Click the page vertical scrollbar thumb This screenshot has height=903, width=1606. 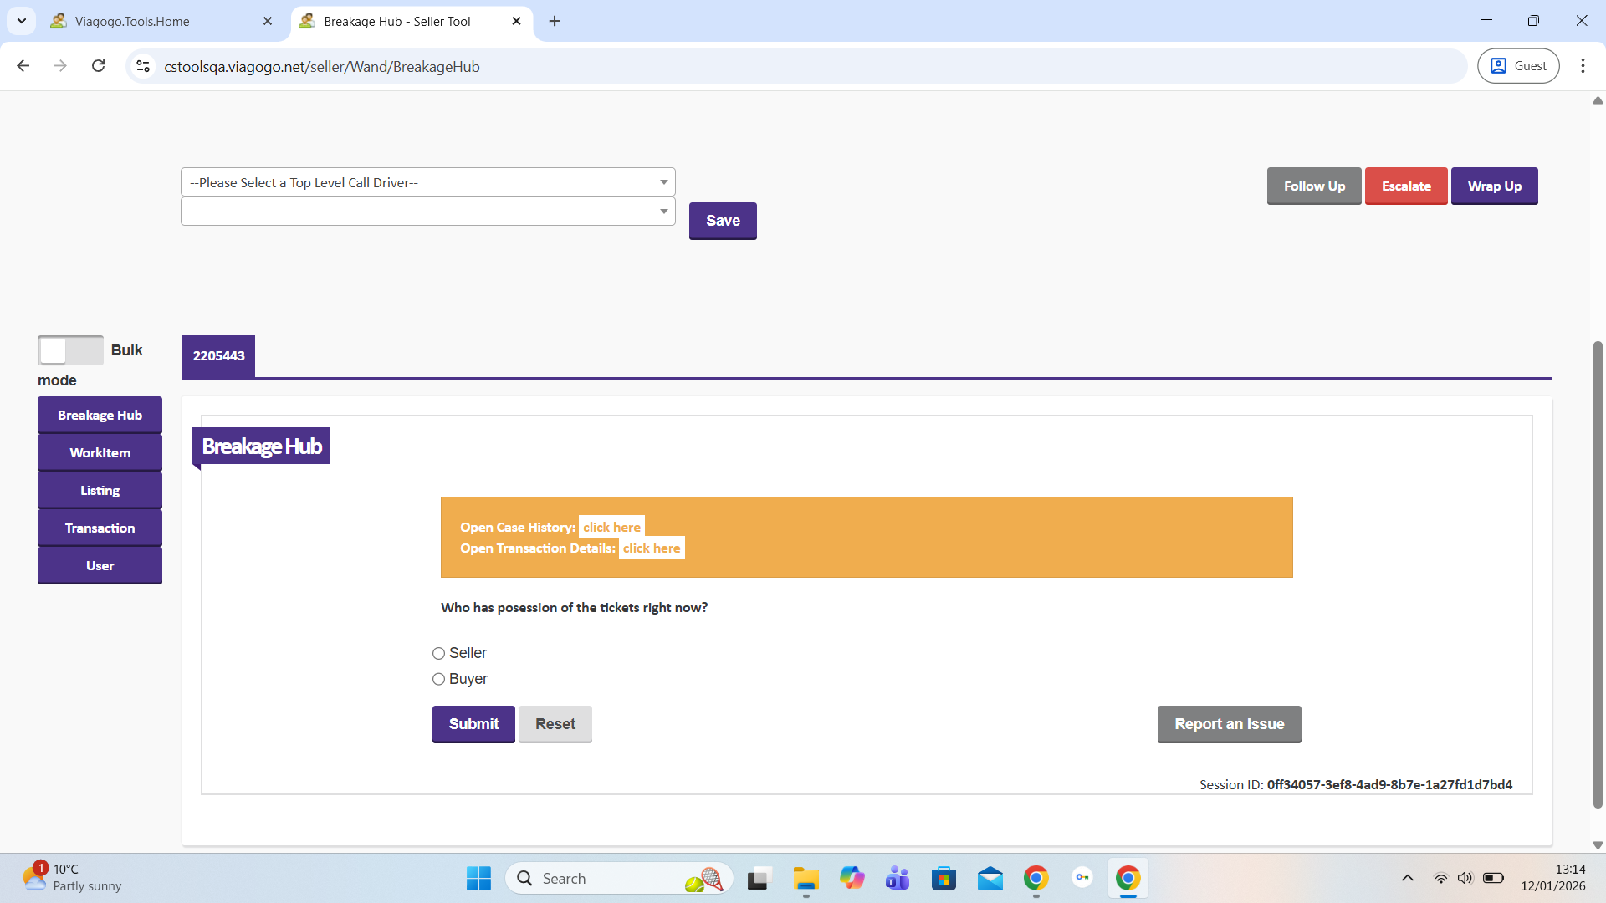pos(1598,574)
